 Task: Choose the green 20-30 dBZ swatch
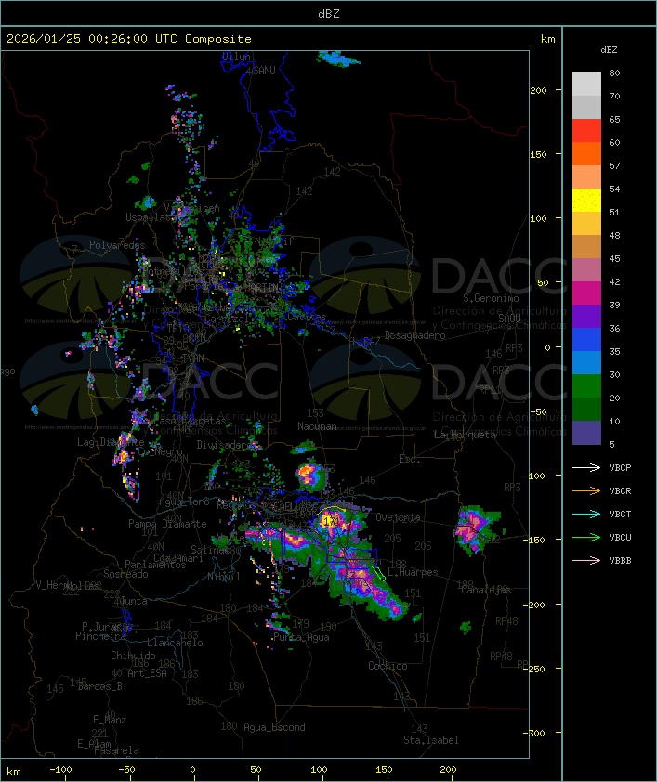coord(586,386)
